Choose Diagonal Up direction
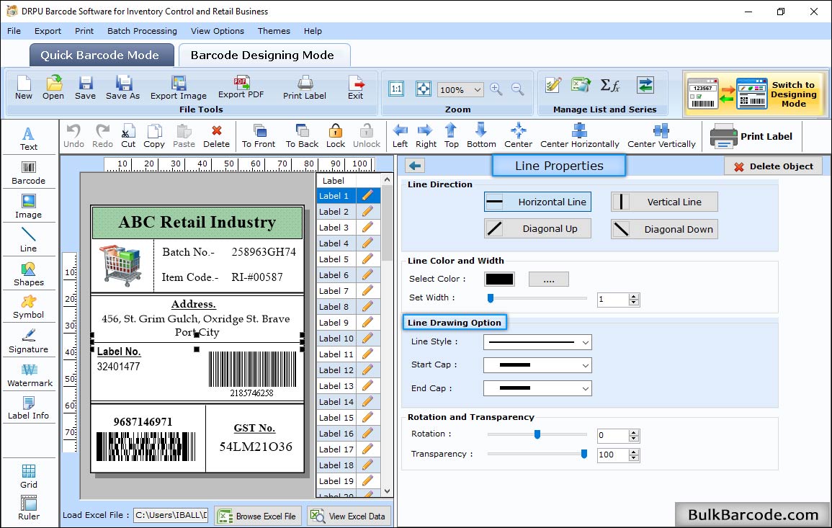Screen dimensions: 832x528 tap(537, 229)
